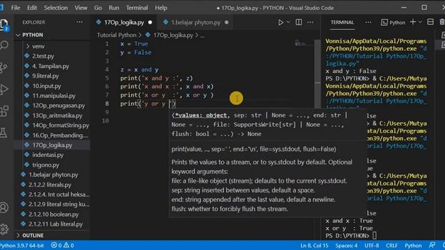Screen dimensions: 445x250
Task: Open the Explorer view in activity bar
Action: (4, 25)
